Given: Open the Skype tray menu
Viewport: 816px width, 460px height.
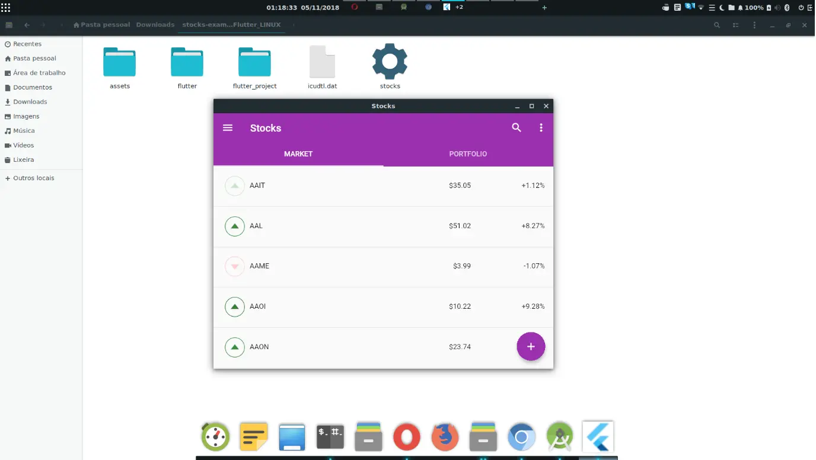Looking at the screenshot, I should [x=688, y=7].
